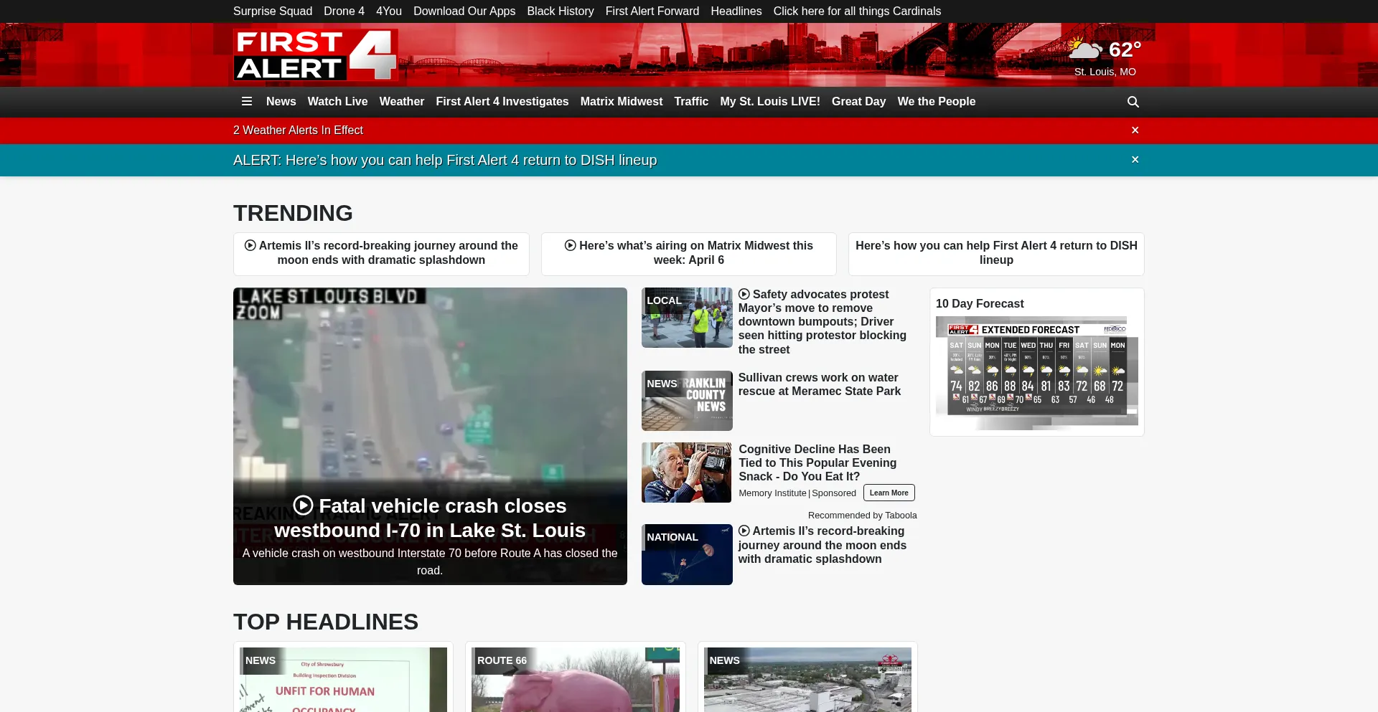
Task: Click the St. Louis, MO location text
Action: tap(1105, 72)
